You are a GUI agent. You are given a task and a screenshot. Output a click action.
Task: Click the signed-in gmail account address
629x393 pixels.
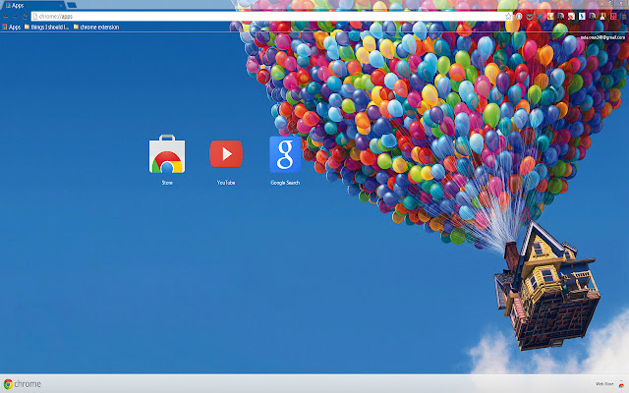click(602, 37)
